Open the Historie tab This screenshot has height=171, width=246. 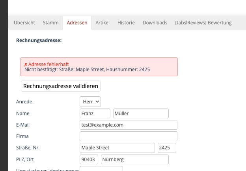(126, 23)
